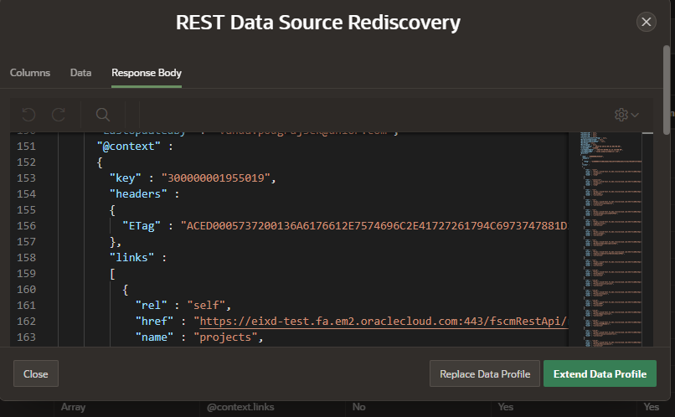Click Extend Data Profile button

tap(600, 373)
